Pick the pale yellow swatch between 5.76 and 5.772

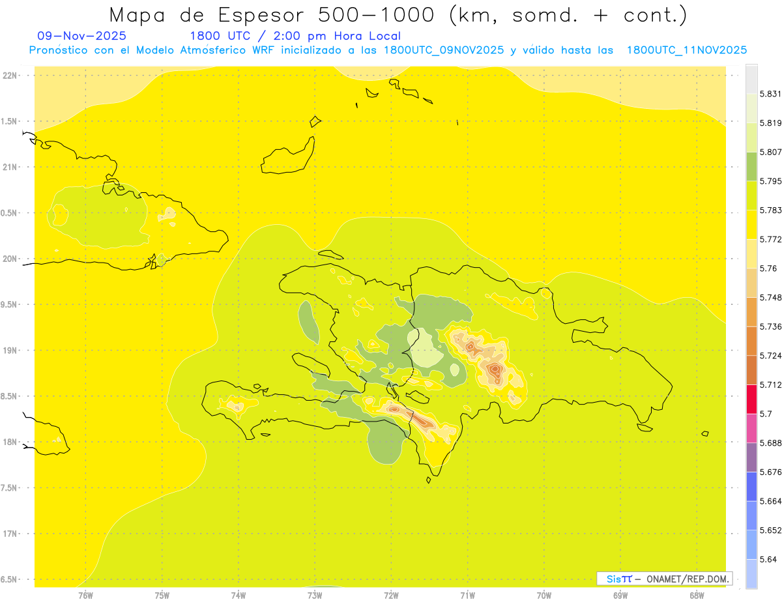(751, 254)
